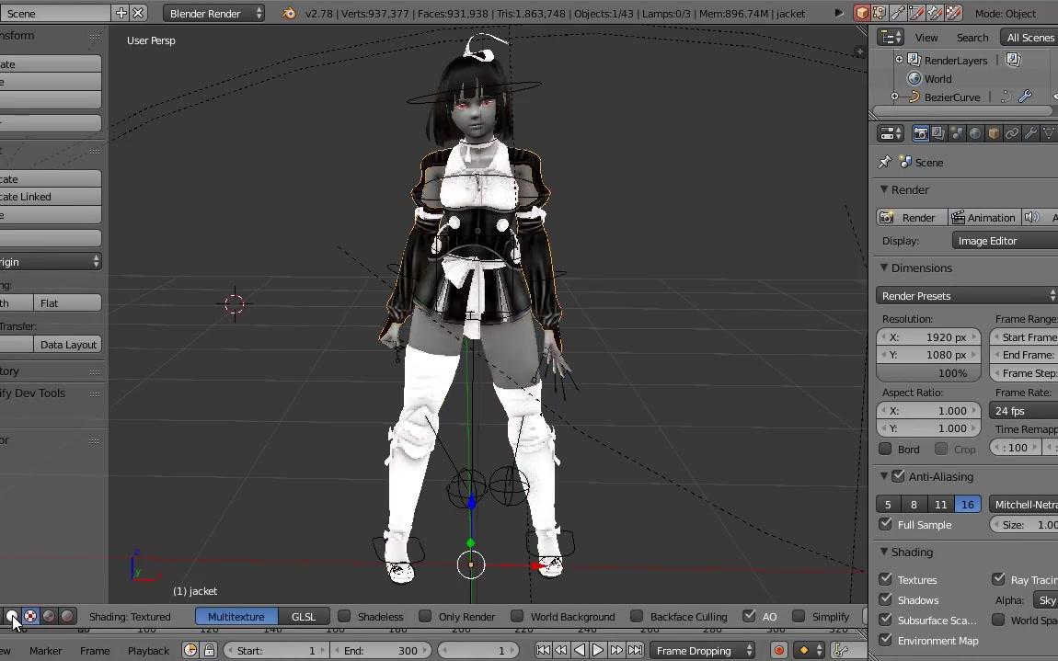Screen dimensions: 1058x661
Task: Select Textured shading checker sphere icon
Action: [30, 616]
